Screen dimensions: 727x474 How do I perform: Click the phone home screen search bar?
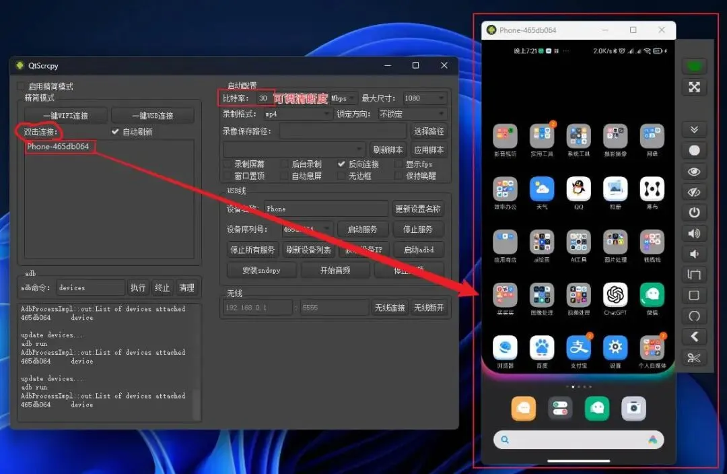tap(579, 440)
